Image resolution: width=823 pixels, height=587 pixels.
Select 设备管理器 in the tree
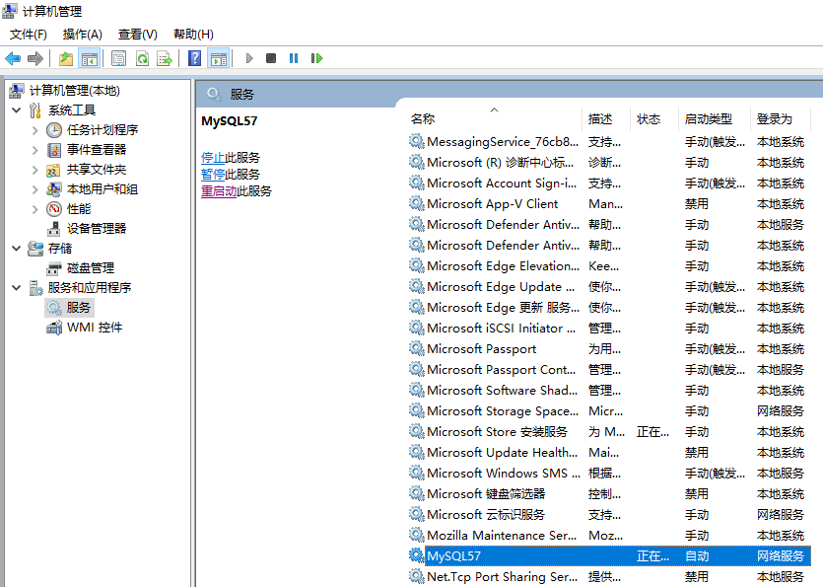(x=97, y=229)
